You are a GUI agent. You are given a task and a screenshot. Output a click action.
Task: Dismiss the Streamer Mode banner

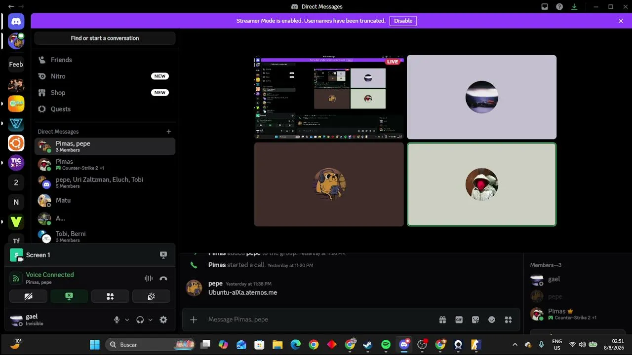pyautogui.click(x=621, y=21)
